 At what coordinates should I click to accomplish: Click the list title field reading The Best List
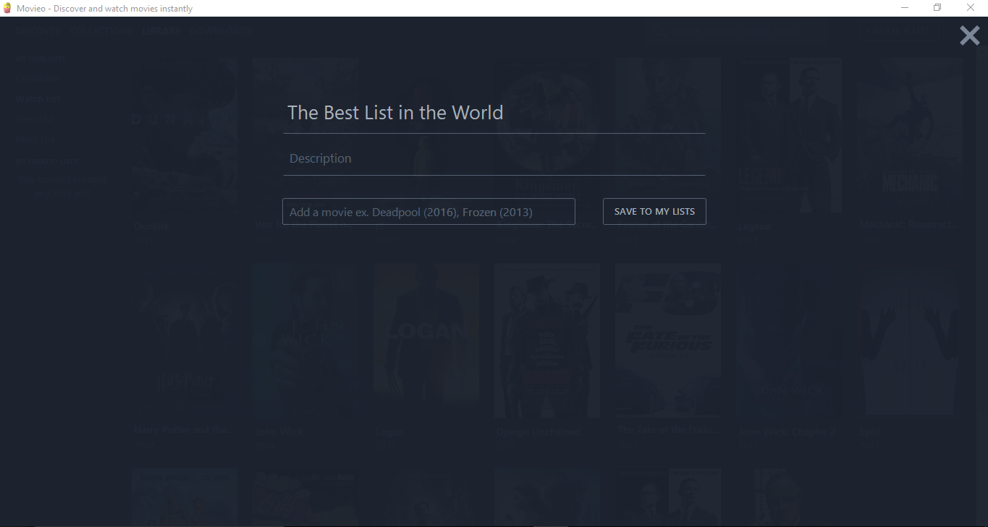coord(395,113)
